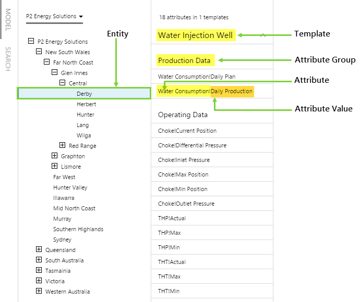Viewport: 360px width, 302px height.
Task: Open the P2 Energy Solutions dropdown
Action: pyautogui.click(x=54, y=17)
